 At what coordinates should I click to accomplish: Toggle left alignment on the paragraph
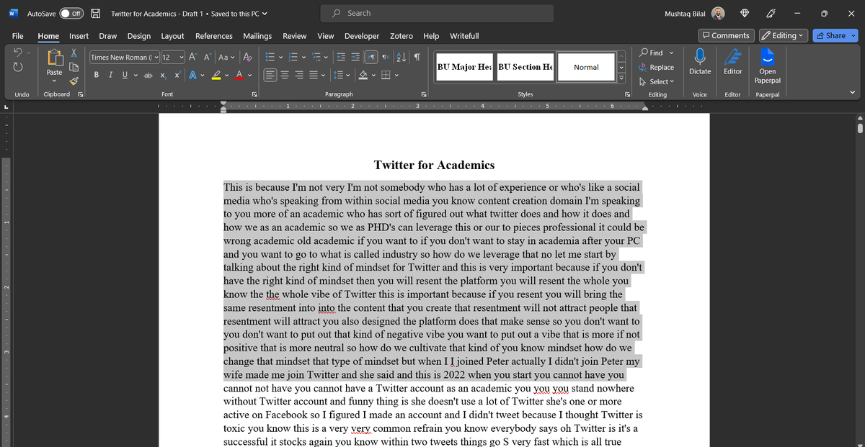[270, 76]
